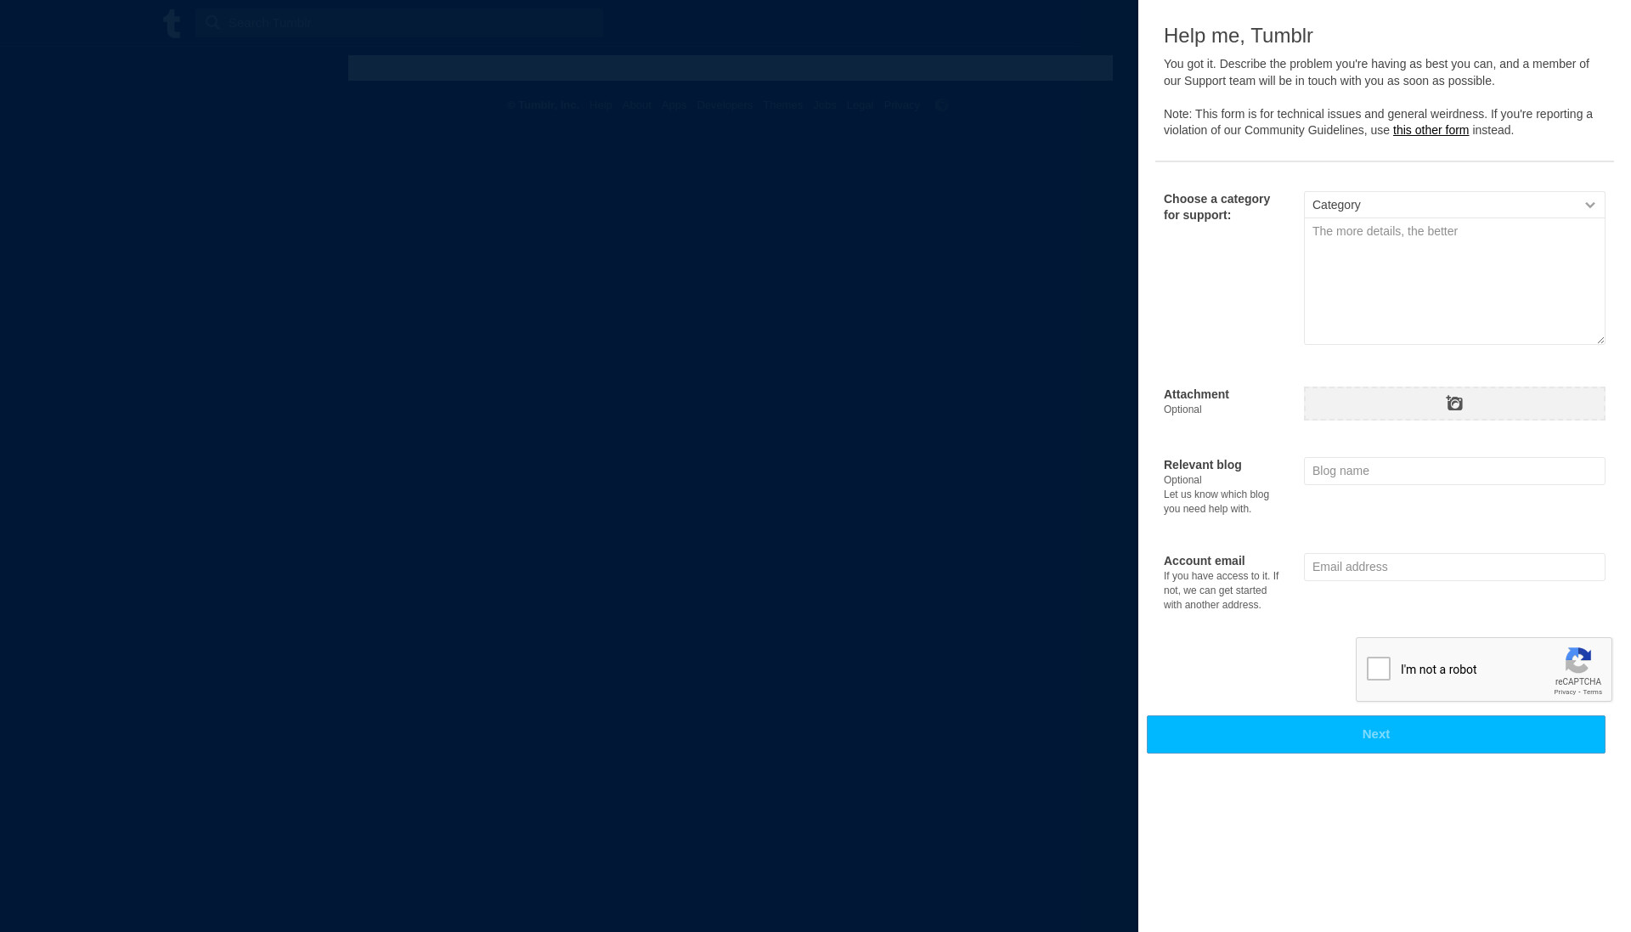This screenshot has width=1631, height=932.
Task: Submit the form with Next button
Action: click(1375, 734)
